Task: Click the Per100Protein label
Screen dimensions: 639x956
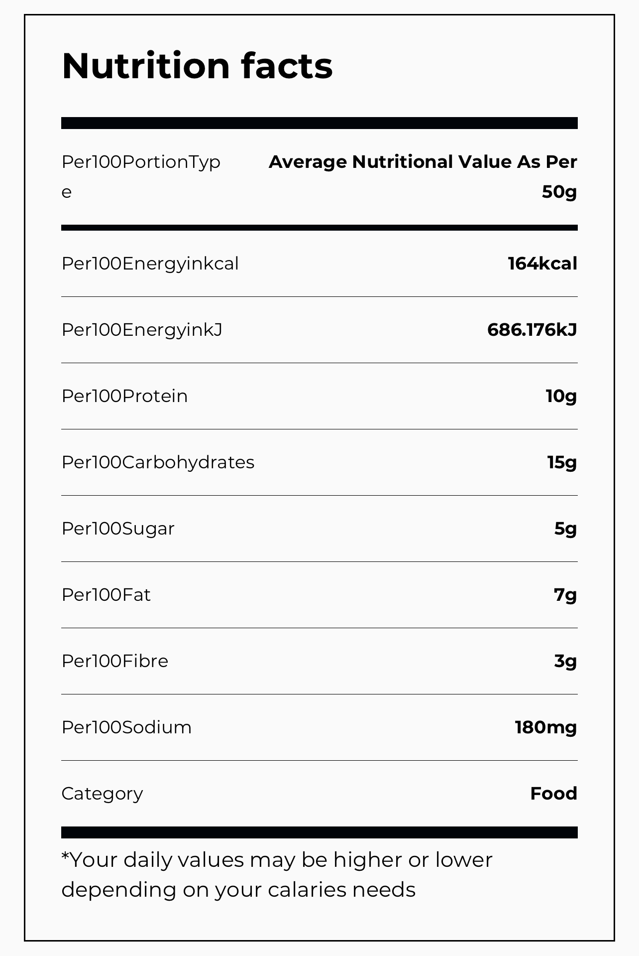Action: tap(124, 396)
